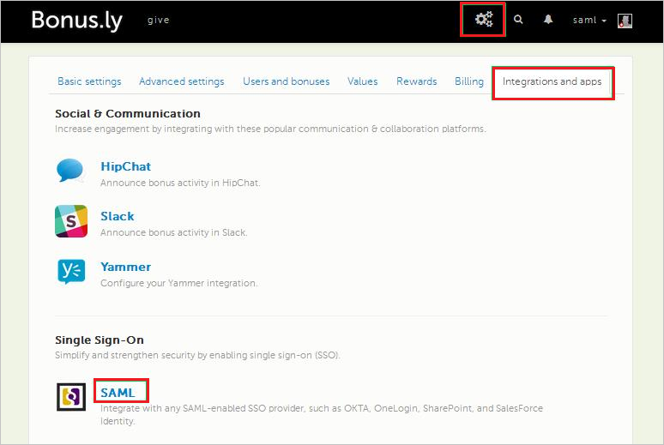
Task: Open the Rewards tab
Action: (x=417, y=81)
